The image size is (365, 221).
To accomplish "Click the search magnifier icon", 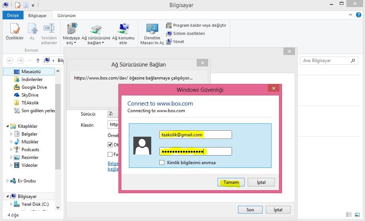I will [x=353, y=61].
